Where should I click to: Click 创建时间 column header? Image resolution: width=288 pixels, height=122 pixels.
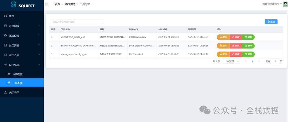(x=163, y=30)
